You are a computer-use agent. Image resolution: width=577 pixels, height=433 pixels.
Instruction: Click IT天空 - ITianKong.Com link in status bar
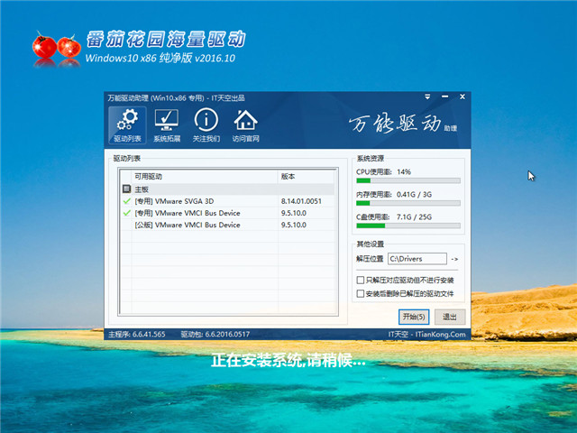coord(426,335)
